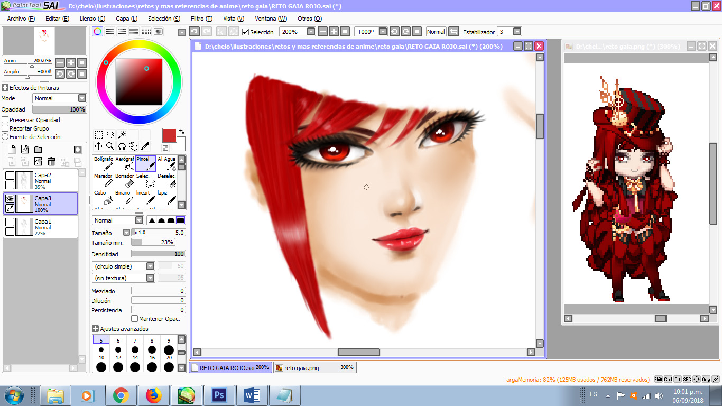
Task: Open the Lienzo menu
Action: click(92, 19)
